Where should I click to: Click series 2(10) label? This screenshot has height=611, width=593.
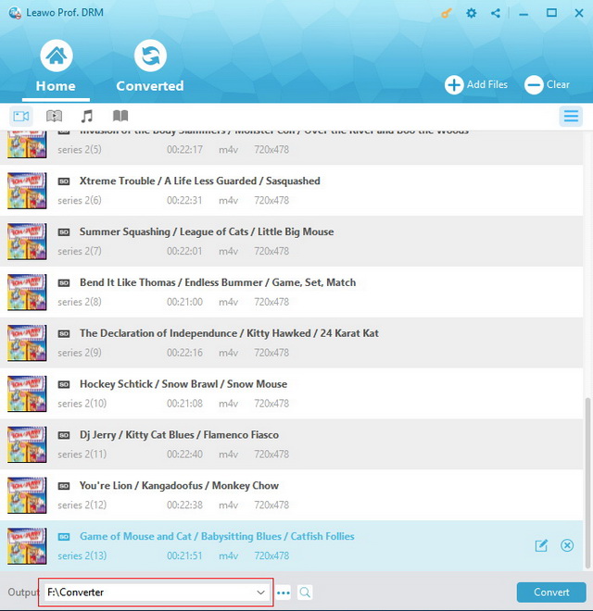point(82,404)
